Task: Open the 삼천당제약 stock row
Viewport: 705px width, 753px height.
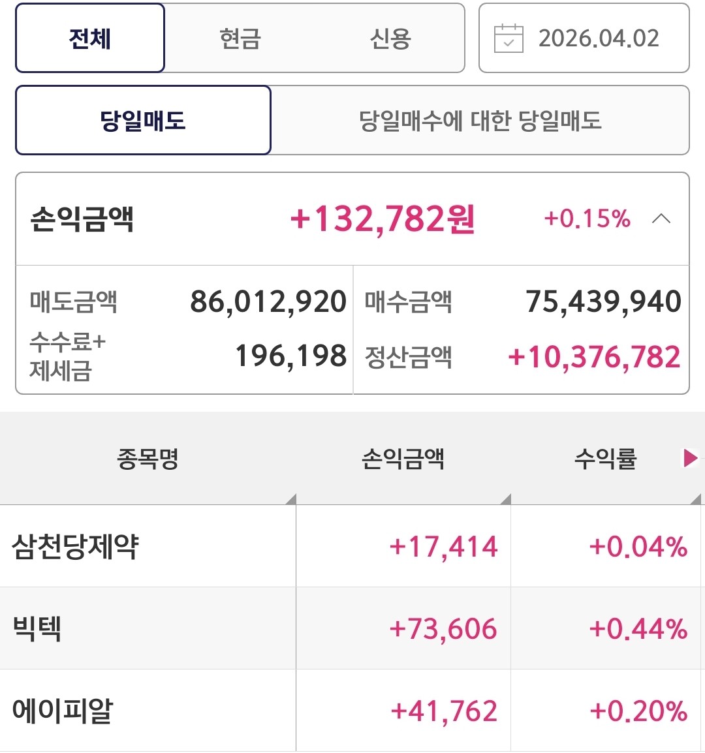Action: [76, 546]
